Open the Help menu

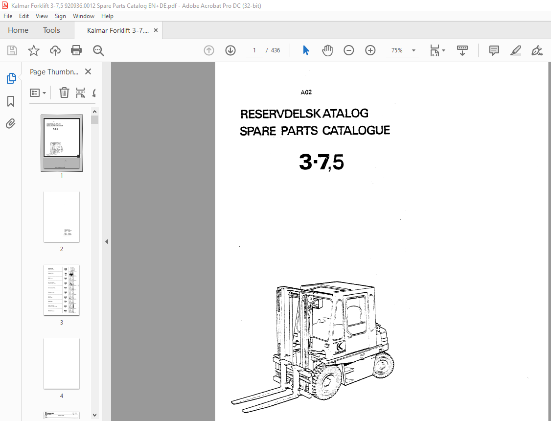point(107,16)
